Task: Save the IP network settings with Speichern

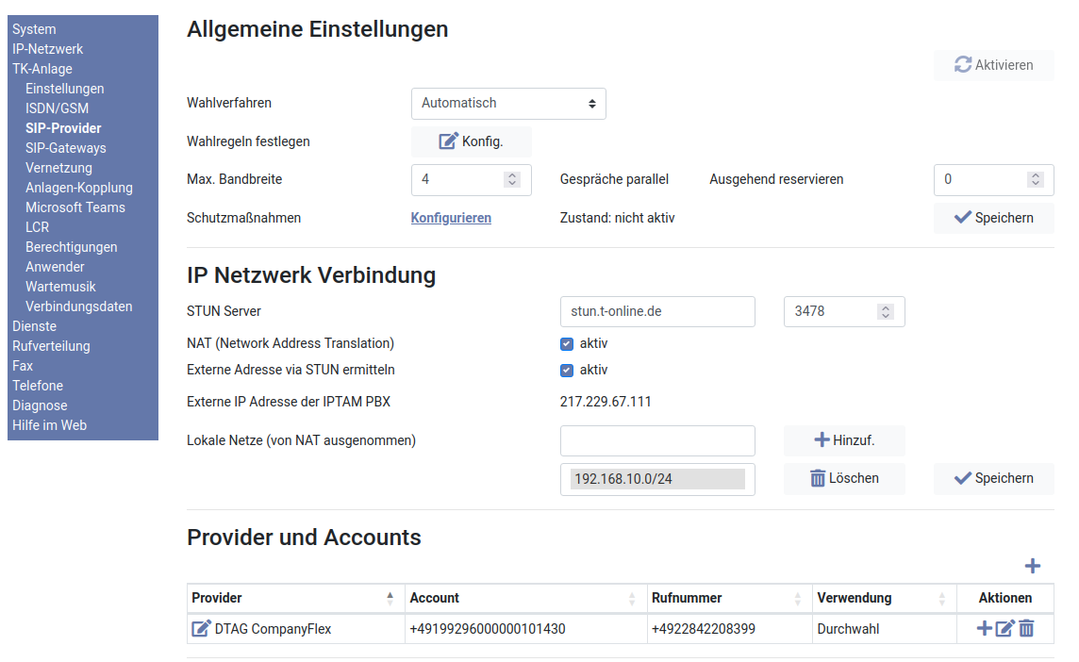Action: (993, 478)
